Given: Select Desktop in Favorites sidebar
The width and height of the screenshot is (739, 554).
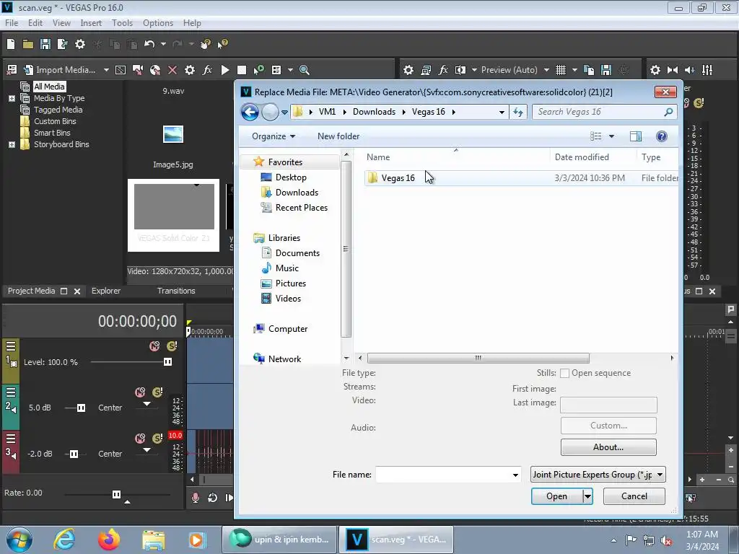Looking at the screenshot, I should pos(291,177).
